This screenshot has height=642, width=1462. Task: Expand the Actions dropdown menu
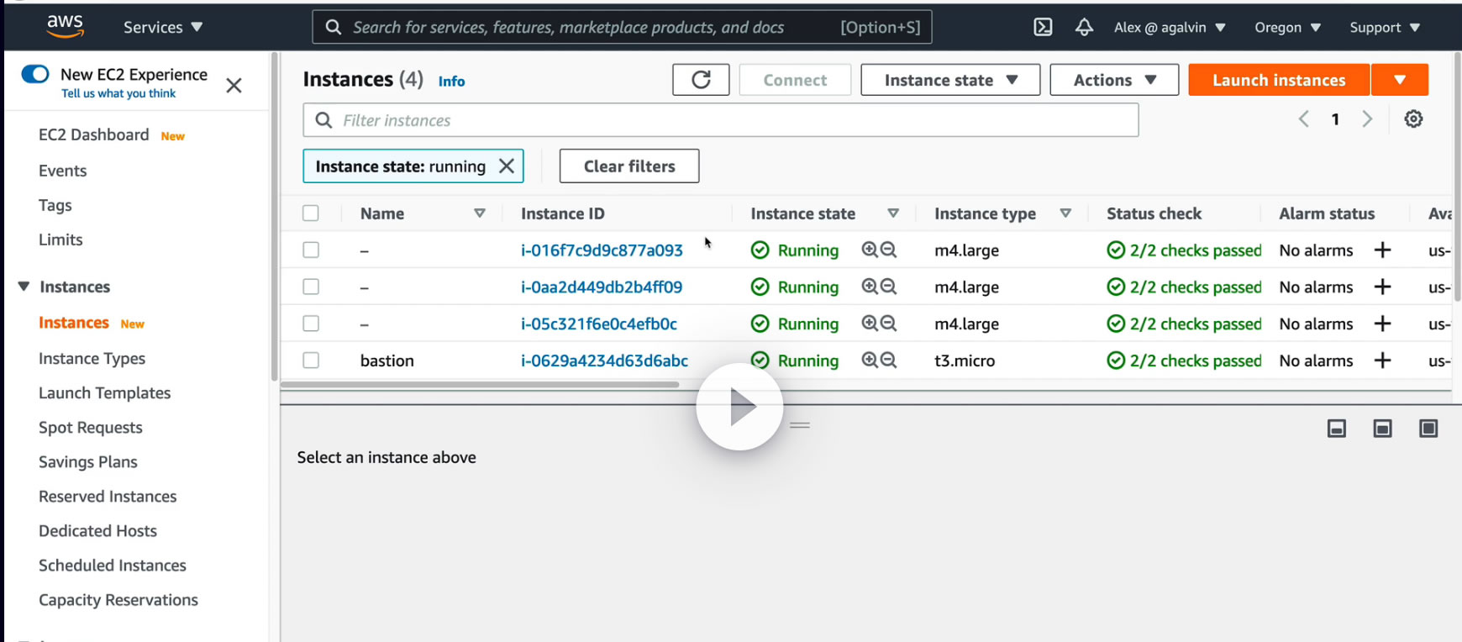(x=1114, y=80)
